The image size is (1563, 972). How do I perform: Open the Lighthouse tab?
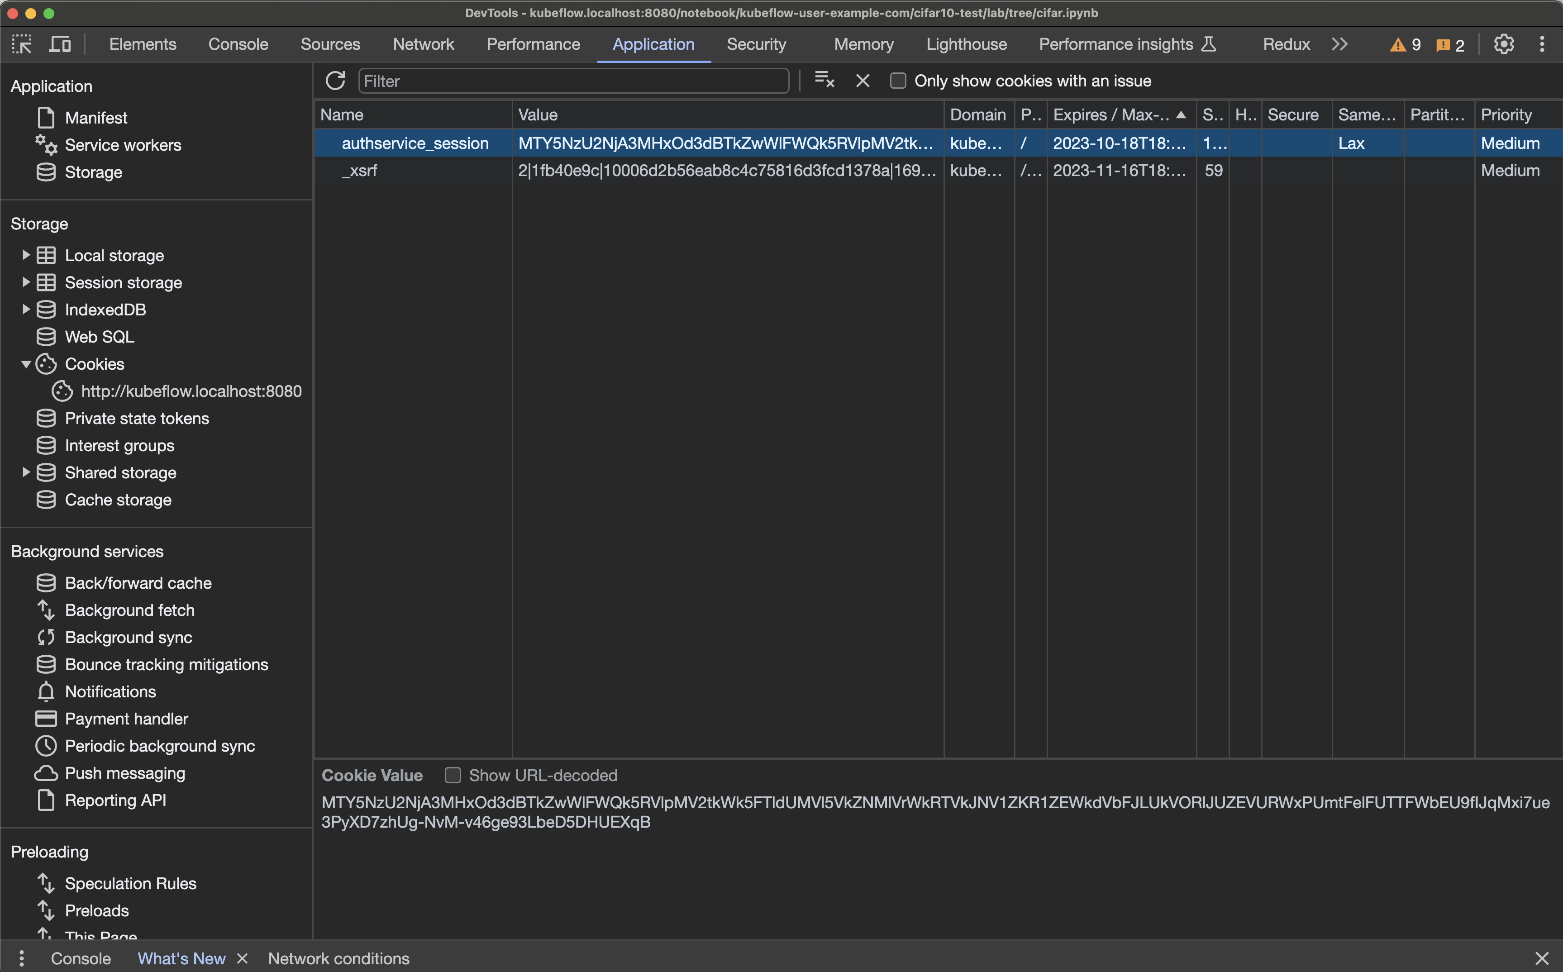966,44
